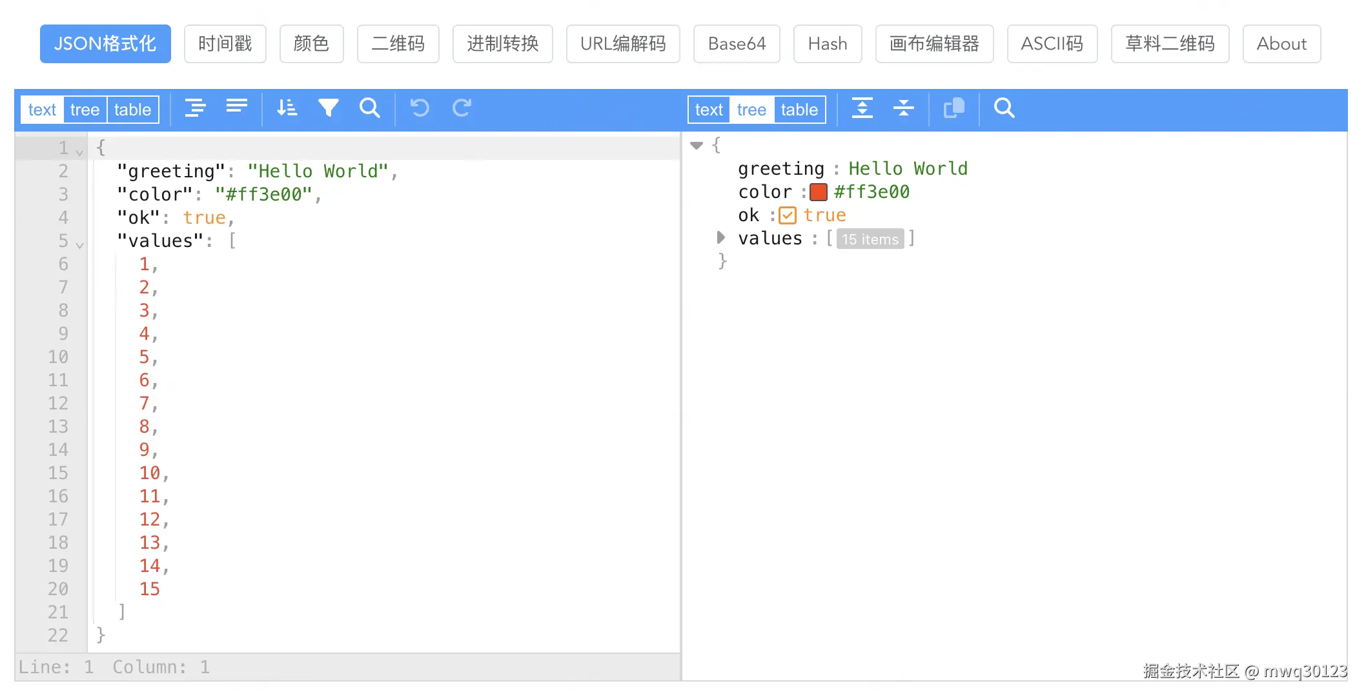This screenshot has height=699, width=1366.
Task: Switch left panel to table mode
Action: (132, 109)
